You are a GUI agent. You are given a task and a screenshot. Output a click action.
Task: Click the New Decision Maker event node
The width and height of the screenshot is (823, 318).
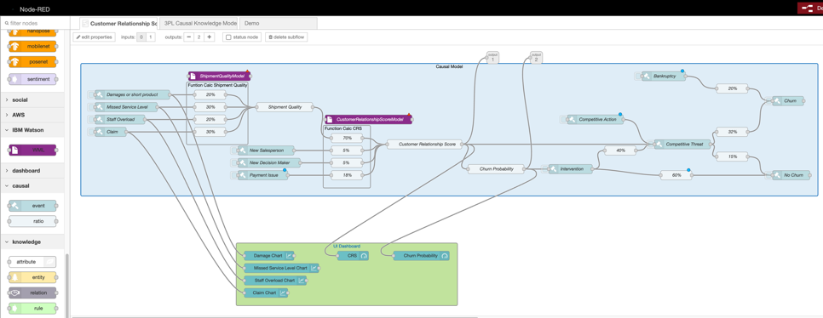click(x=269, y=163)
